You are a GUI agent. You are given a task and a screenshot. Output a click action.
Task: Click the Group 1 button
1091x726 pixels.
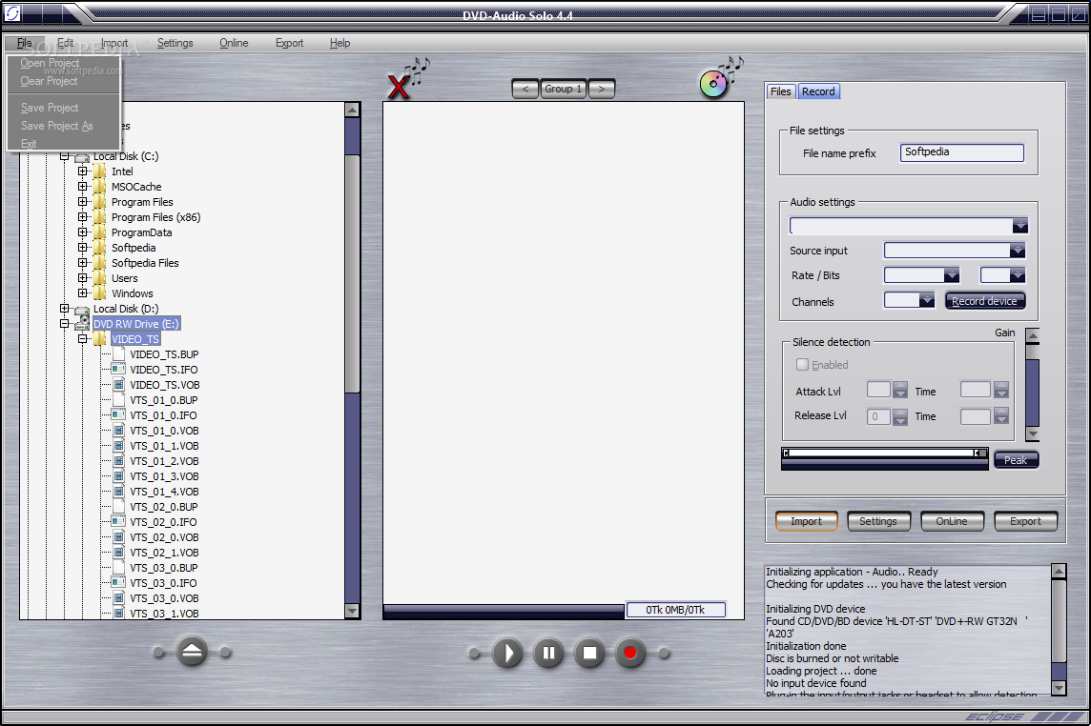pyautogui.click(x=564, y=89)
